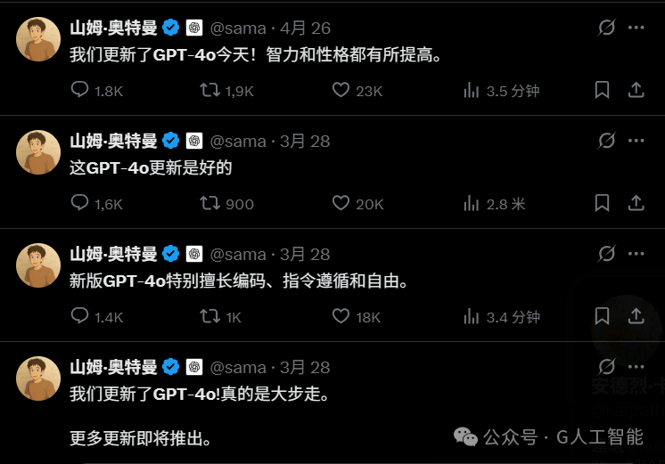Open 山姆·奥特曼 profile name on last tweet

[113, 368]
